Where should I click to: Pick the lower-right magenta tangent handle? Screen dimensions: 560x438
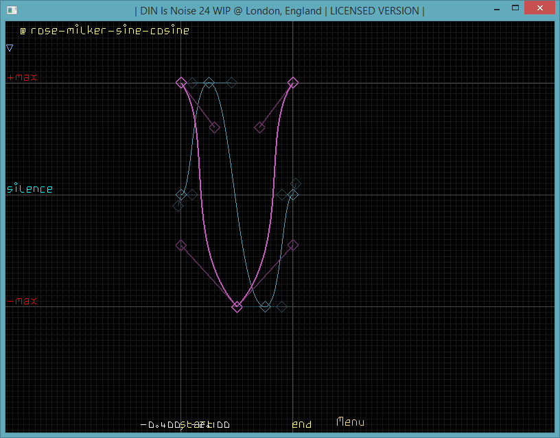tap(293, 245)
